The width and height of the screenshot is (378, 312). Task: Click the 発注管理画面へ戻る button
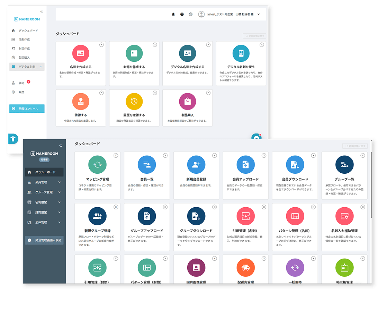click(44, 240)
